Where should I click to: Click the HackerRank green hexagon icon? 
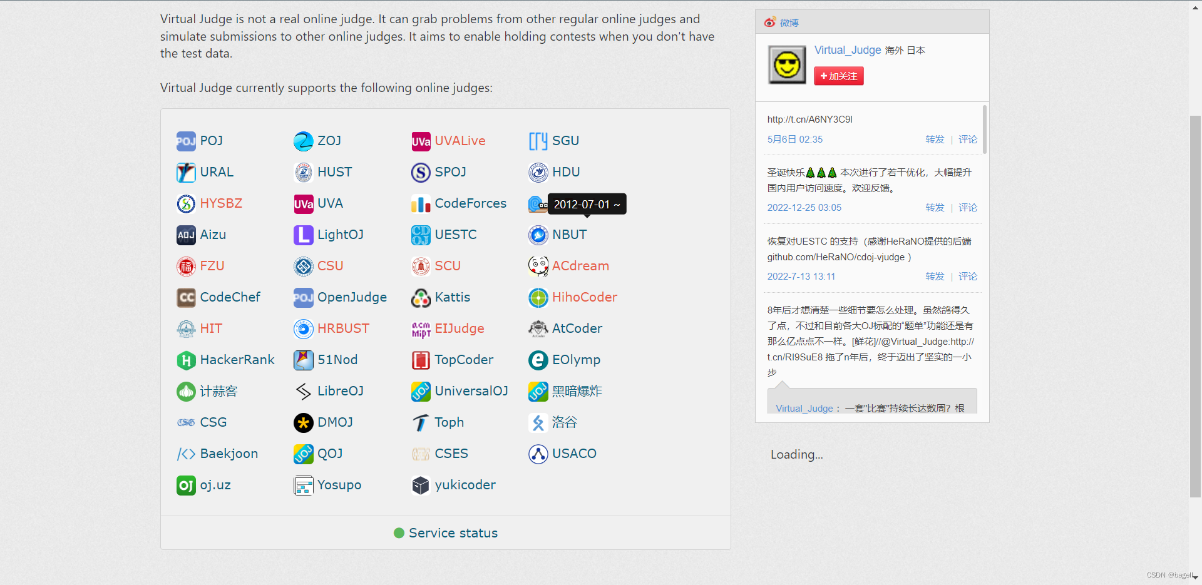[186, 360]
